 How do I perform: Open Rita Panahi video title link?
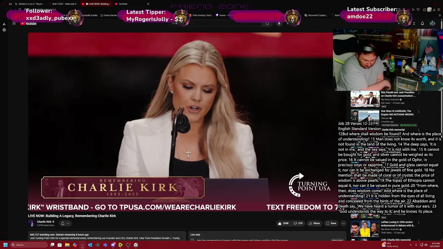tap(398, 94)
